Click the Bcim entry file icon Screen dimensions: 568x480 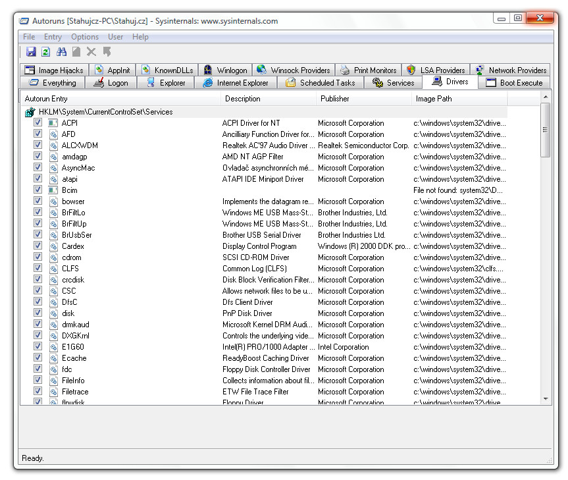tap(53, 190)
